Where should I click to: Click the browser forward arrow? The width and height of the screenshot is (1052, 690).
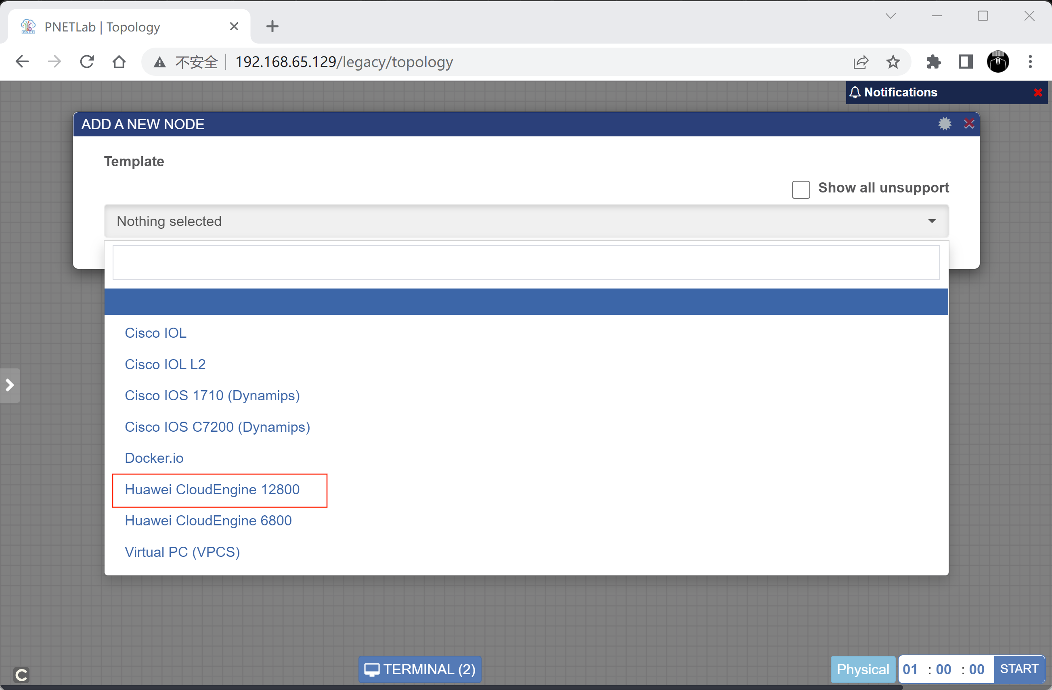pos(54,61)
